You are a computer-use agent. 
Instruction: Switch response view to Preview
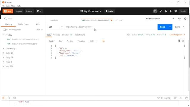click(70, 41)
